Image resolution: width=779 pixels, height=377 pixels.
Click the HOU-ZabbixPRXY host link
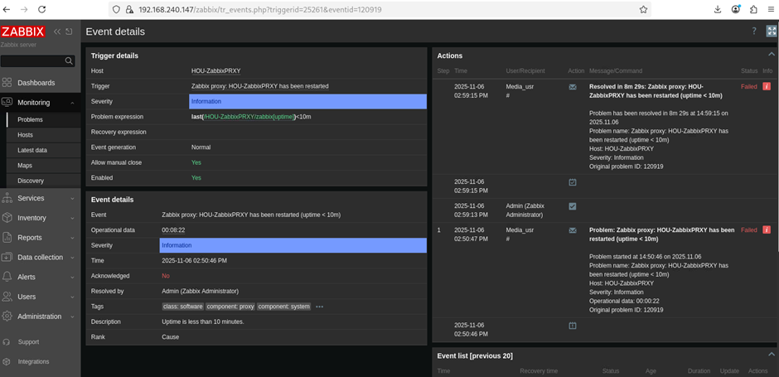(215, 70)
